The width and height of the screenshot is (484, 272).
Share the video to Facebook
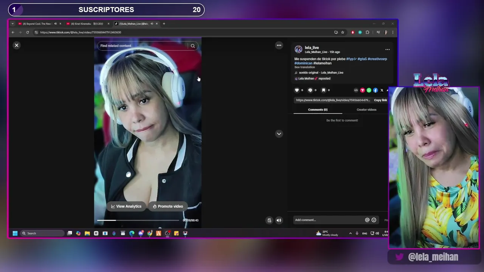[x=375, y=90]
